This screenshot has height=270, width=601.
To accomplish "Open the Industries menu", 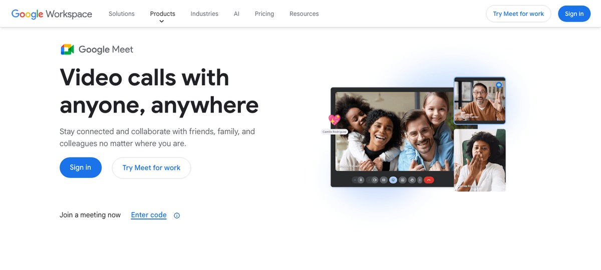I will pyautogui.click(x=204, y=14).
